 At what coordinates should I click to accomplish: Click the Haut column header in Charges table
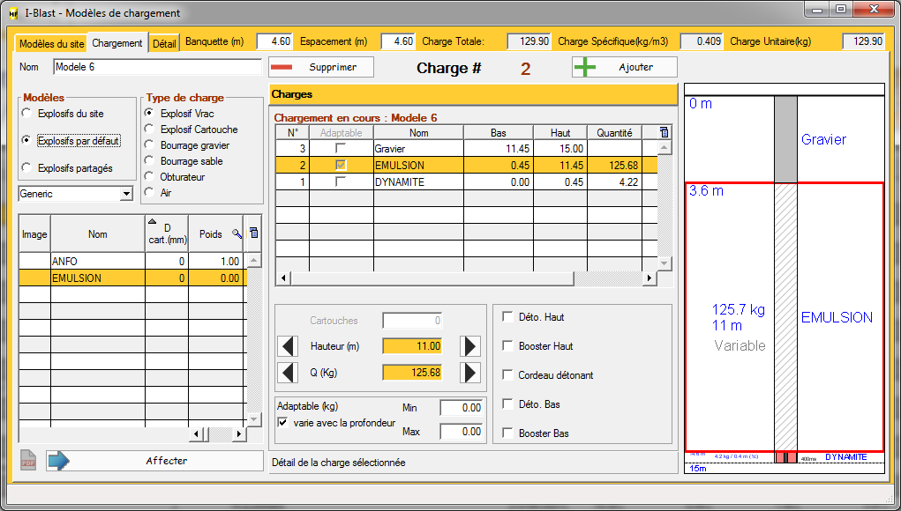point(560,132)
